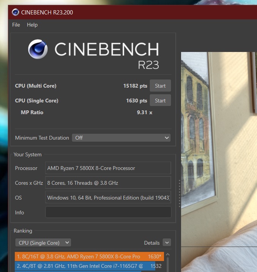Click the Your System section heading

(28, 154)
